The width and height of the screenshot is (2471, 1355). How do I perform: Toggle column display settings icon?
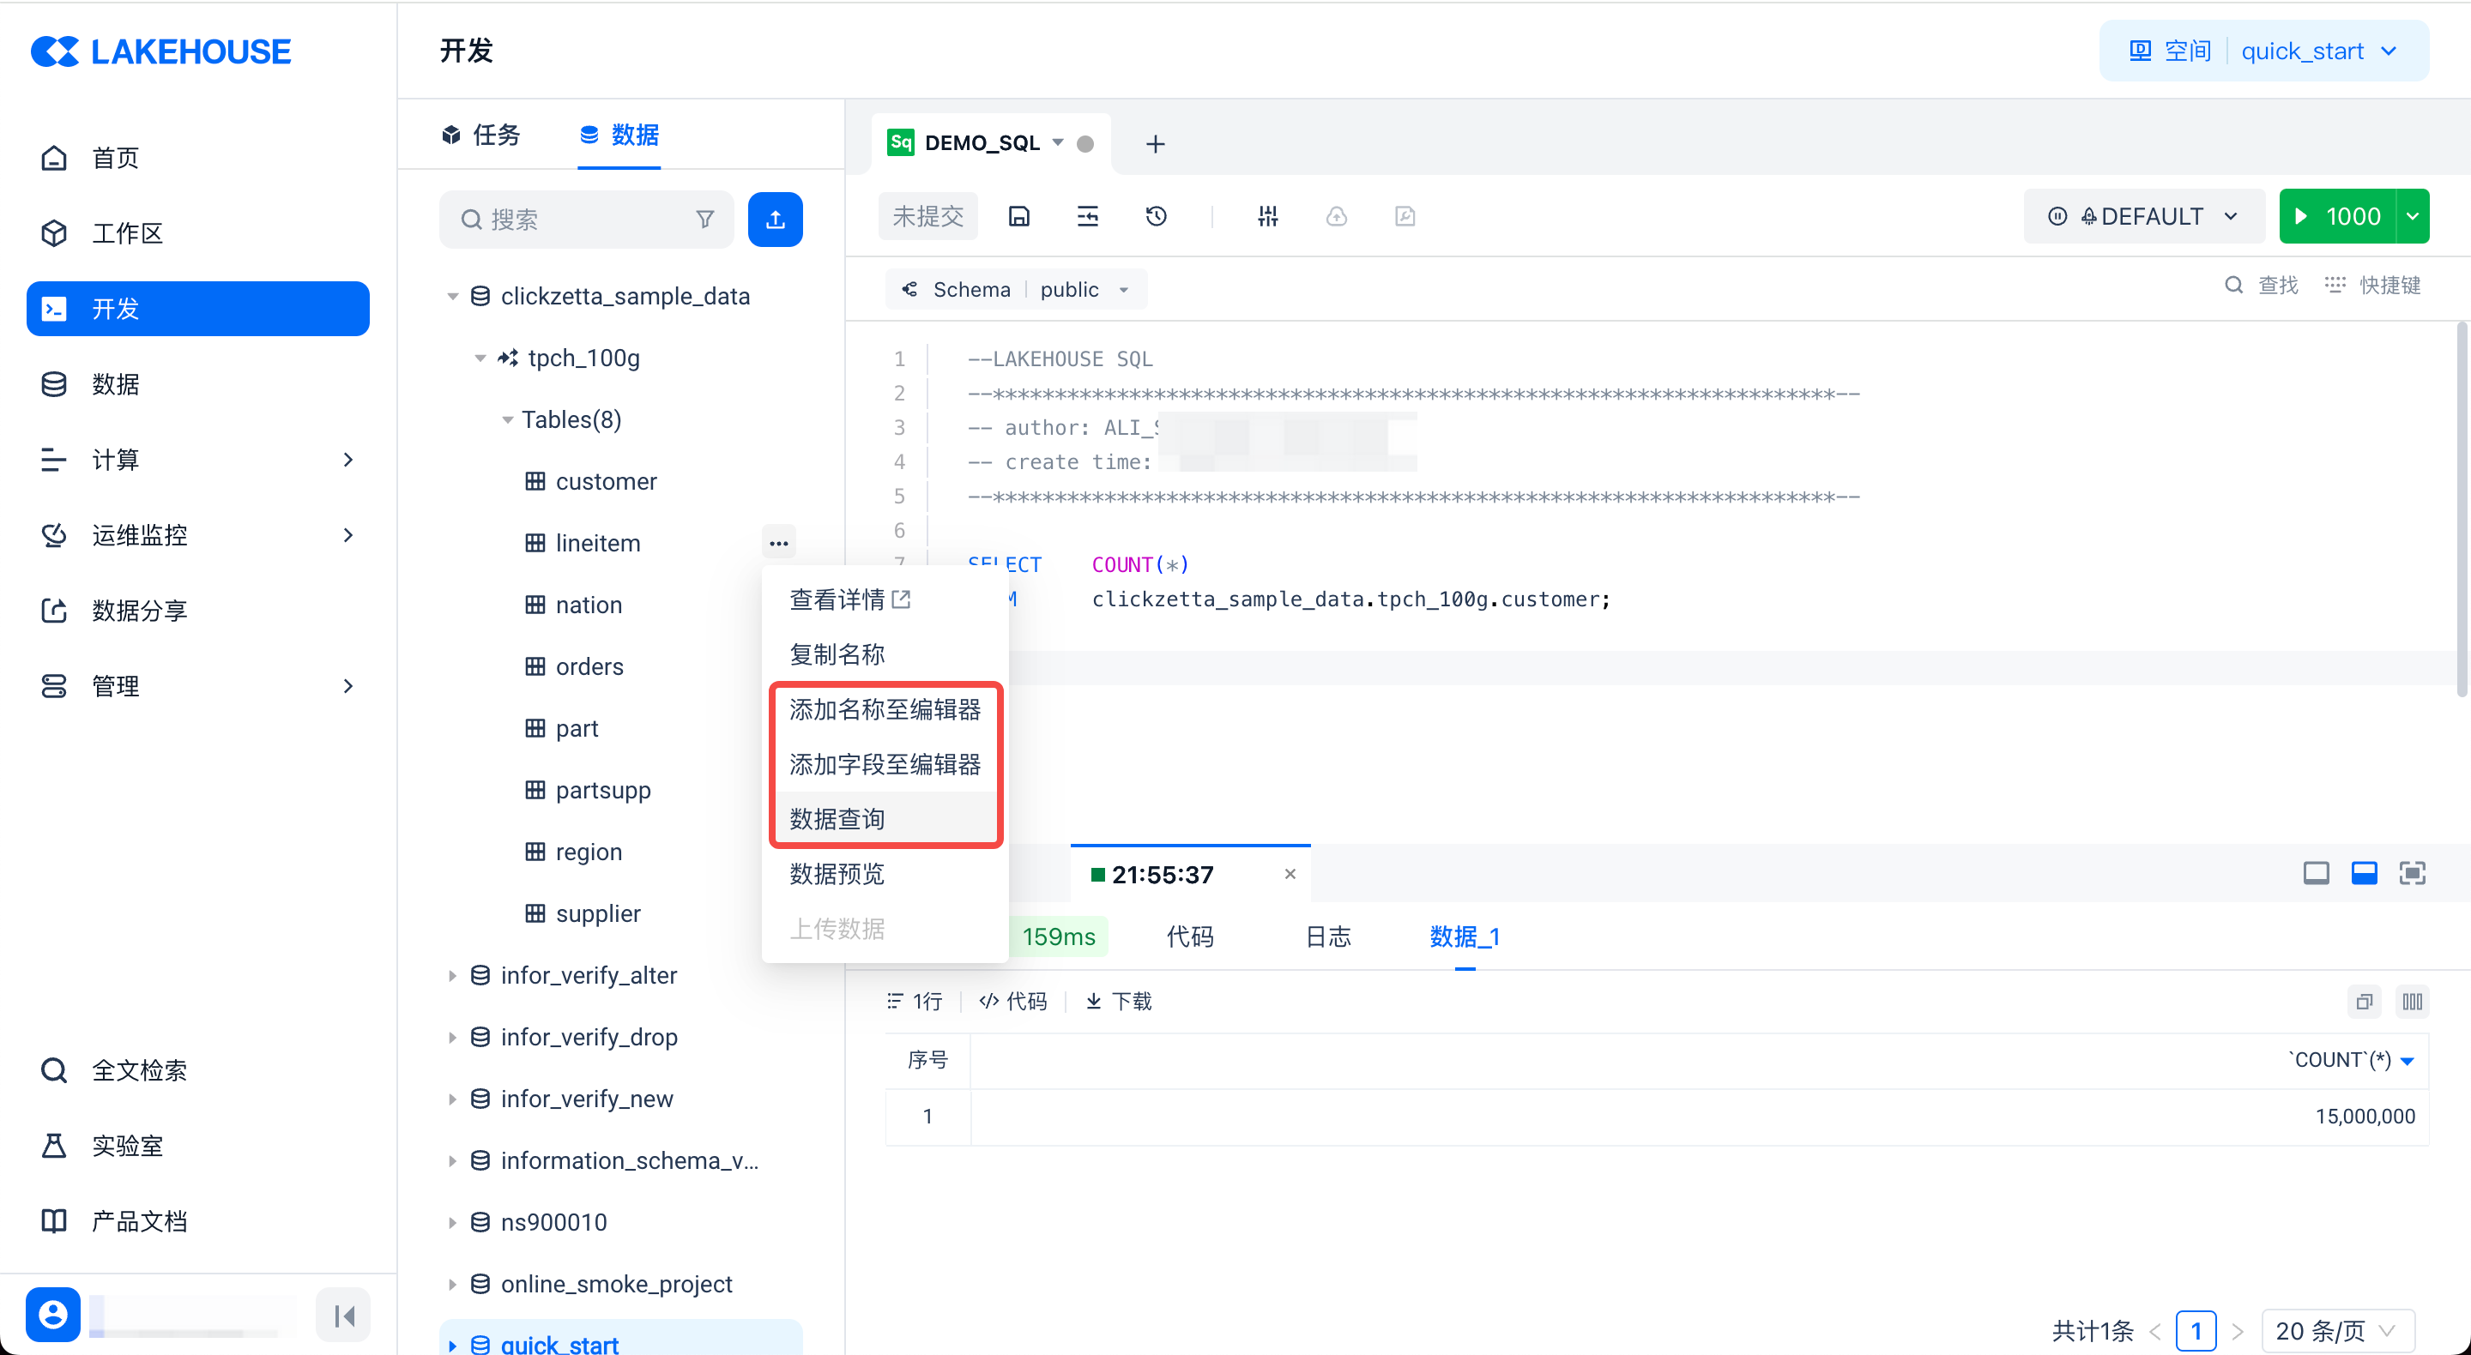[x=2412, y=1003]
